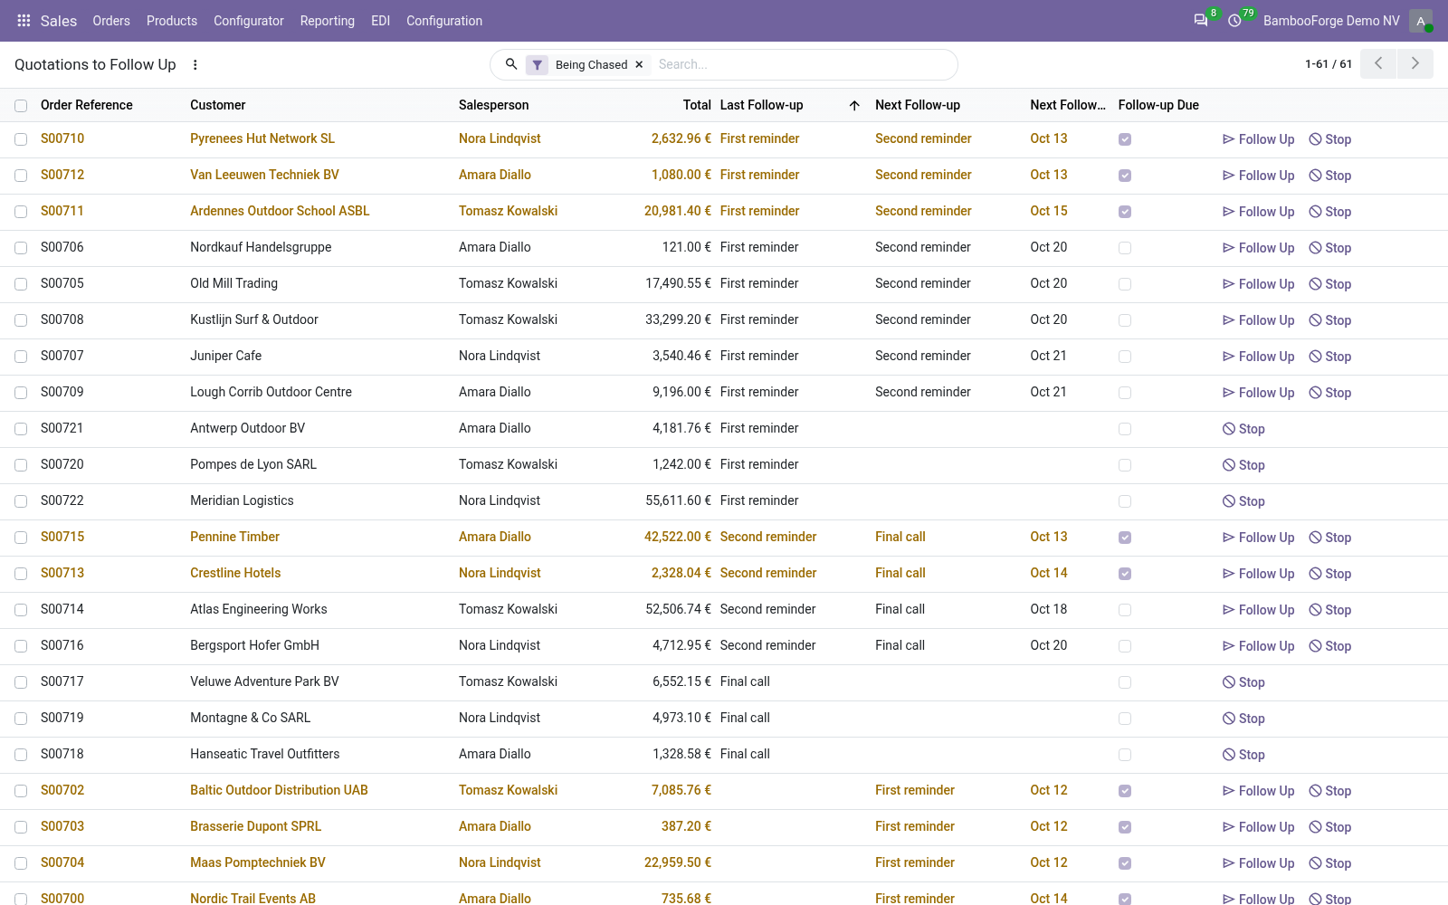
Task: Remove the Being Chased filter
Action: (x=639, y=64)
